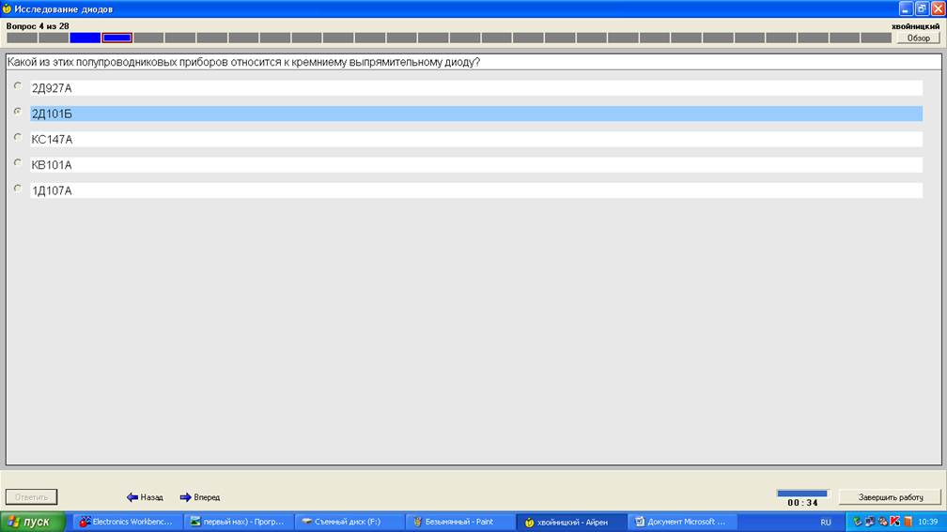Screen dimensions: 947x532
Task: Open the Обзор overview button
Action: (919, 38)
